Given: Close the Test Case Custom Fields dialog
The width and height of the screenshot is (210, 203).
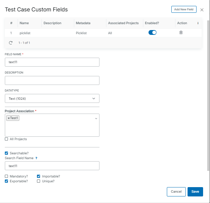Looking at the screenshot, I should click(x=202, y=10).
